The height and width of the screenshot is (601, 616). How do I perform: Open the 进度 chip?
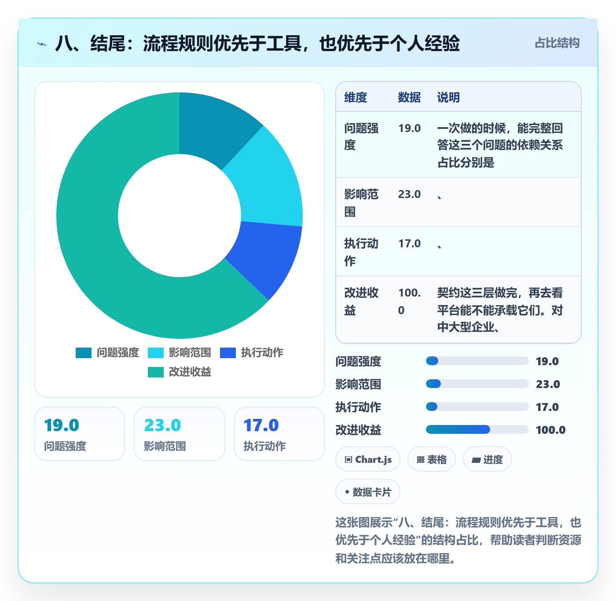coord(487,459)
